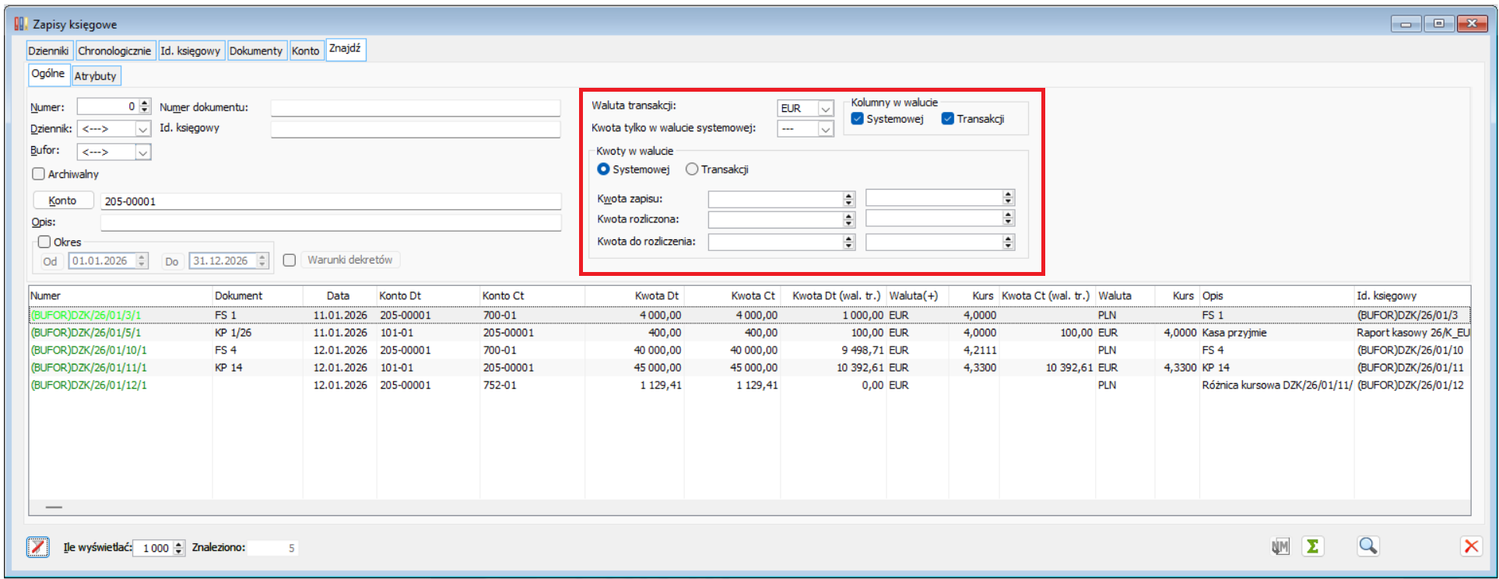Uncheck the Transakcji column checkbox

tap(947, 119)
